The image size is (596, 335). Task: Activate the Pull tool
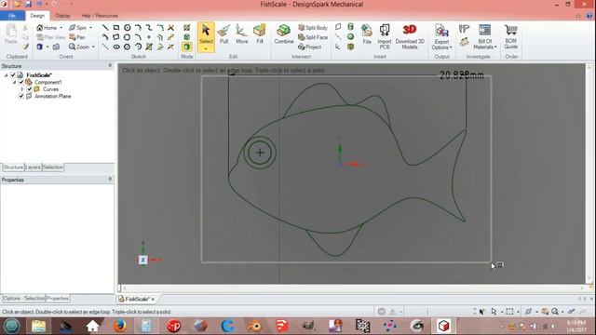[223, 34]
